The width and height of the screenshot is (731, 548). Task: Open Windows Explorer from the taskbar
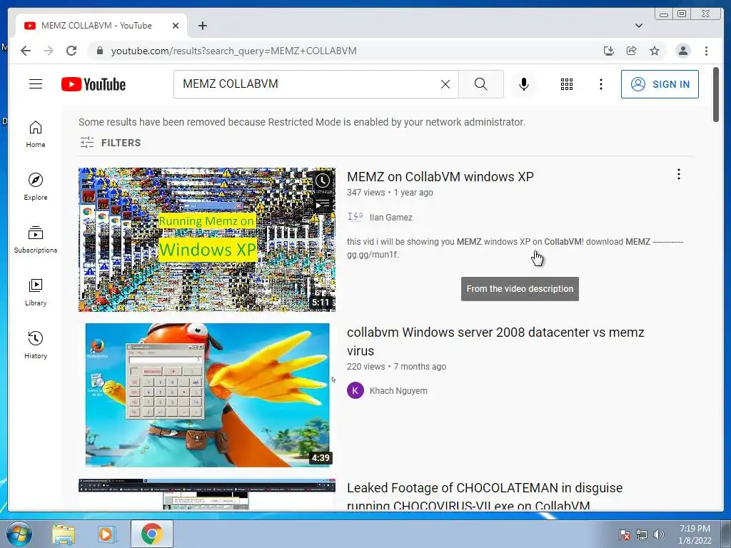coord(64,534)
